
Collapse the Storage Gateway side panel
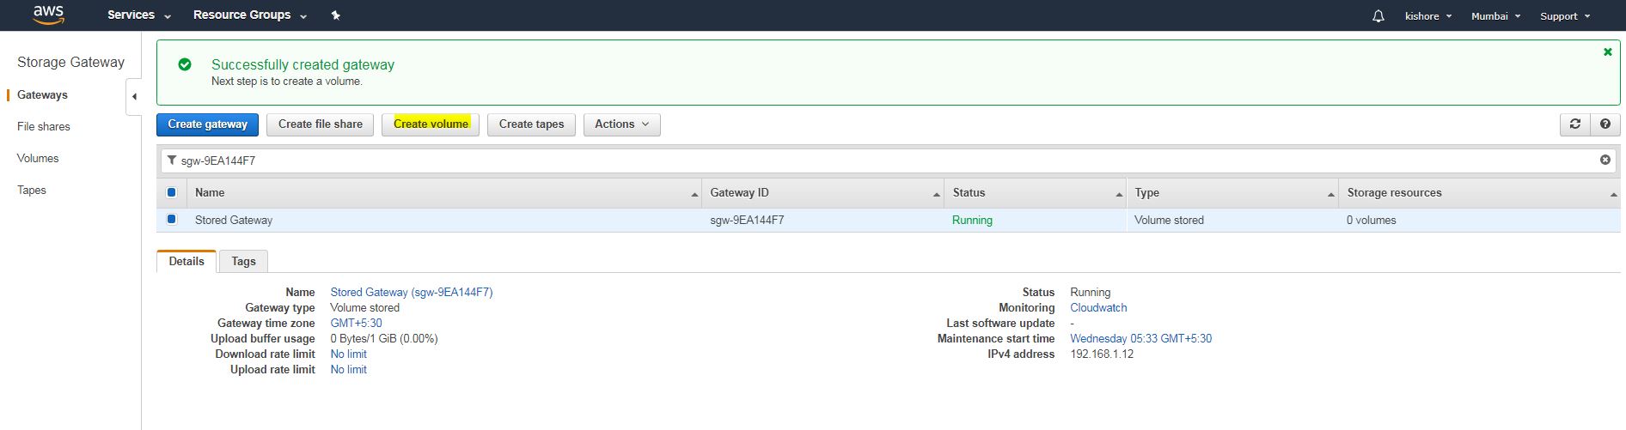pos(134,96)
